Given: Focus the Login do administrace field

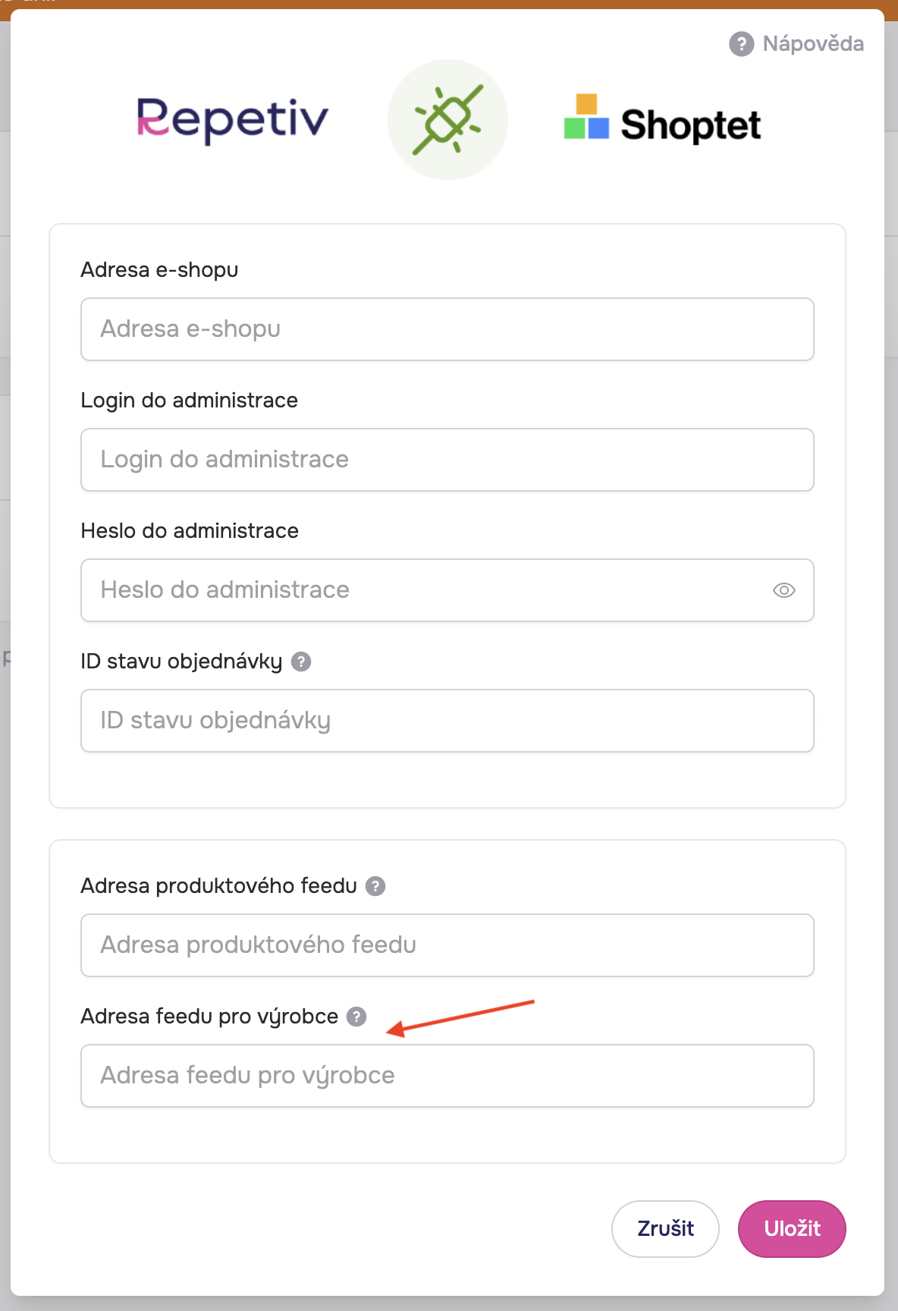Looking at the screenshot, I should point(447,460).
